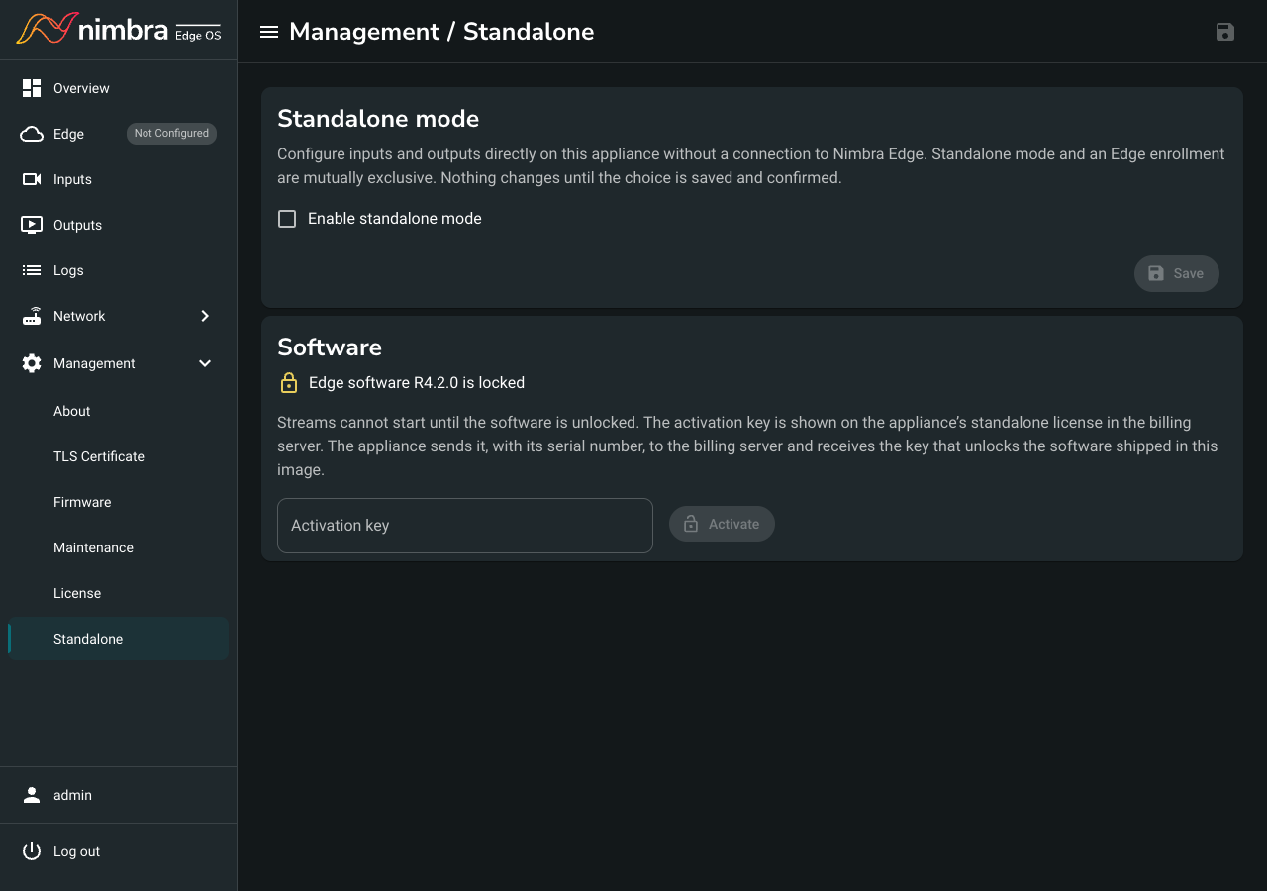Open the About page

coord(118,411)
